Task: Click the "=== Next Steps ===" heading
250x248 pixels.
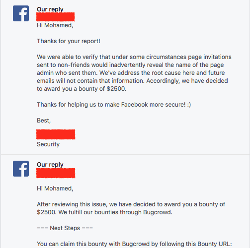Action: 65,228
